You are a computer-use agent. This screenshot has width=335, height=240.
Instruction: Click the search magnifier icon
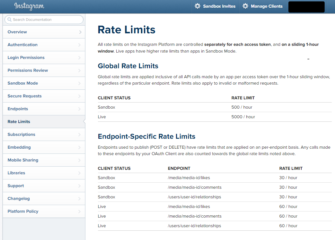pyautogui.click(x=9, y=20)
